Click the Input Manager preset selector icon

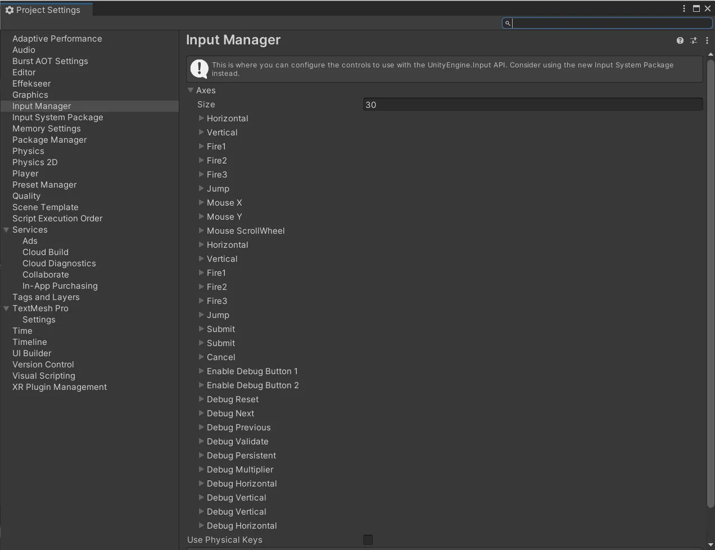point(694,40)
